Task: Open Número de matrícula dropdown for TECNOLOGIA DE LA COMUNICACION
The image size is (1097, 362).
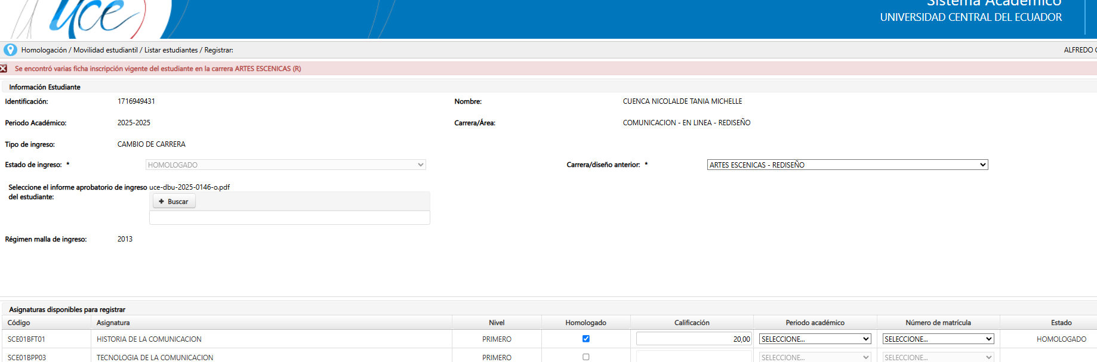Action: click(938, 357)
